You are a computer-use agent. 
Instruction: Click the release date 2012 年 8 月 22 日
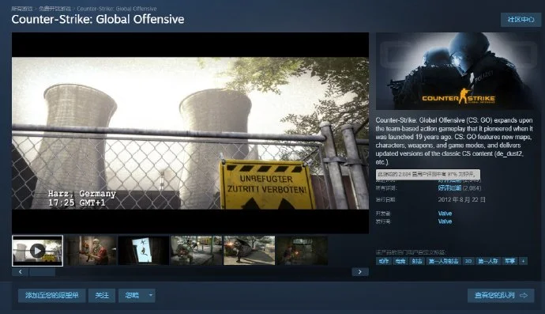(x=461, y=200)
